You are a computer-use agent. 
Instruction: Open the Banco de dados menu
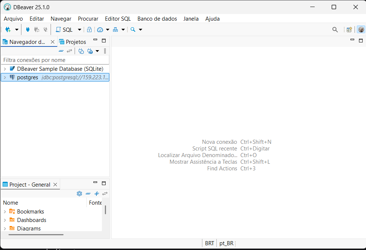coord(157,18)
